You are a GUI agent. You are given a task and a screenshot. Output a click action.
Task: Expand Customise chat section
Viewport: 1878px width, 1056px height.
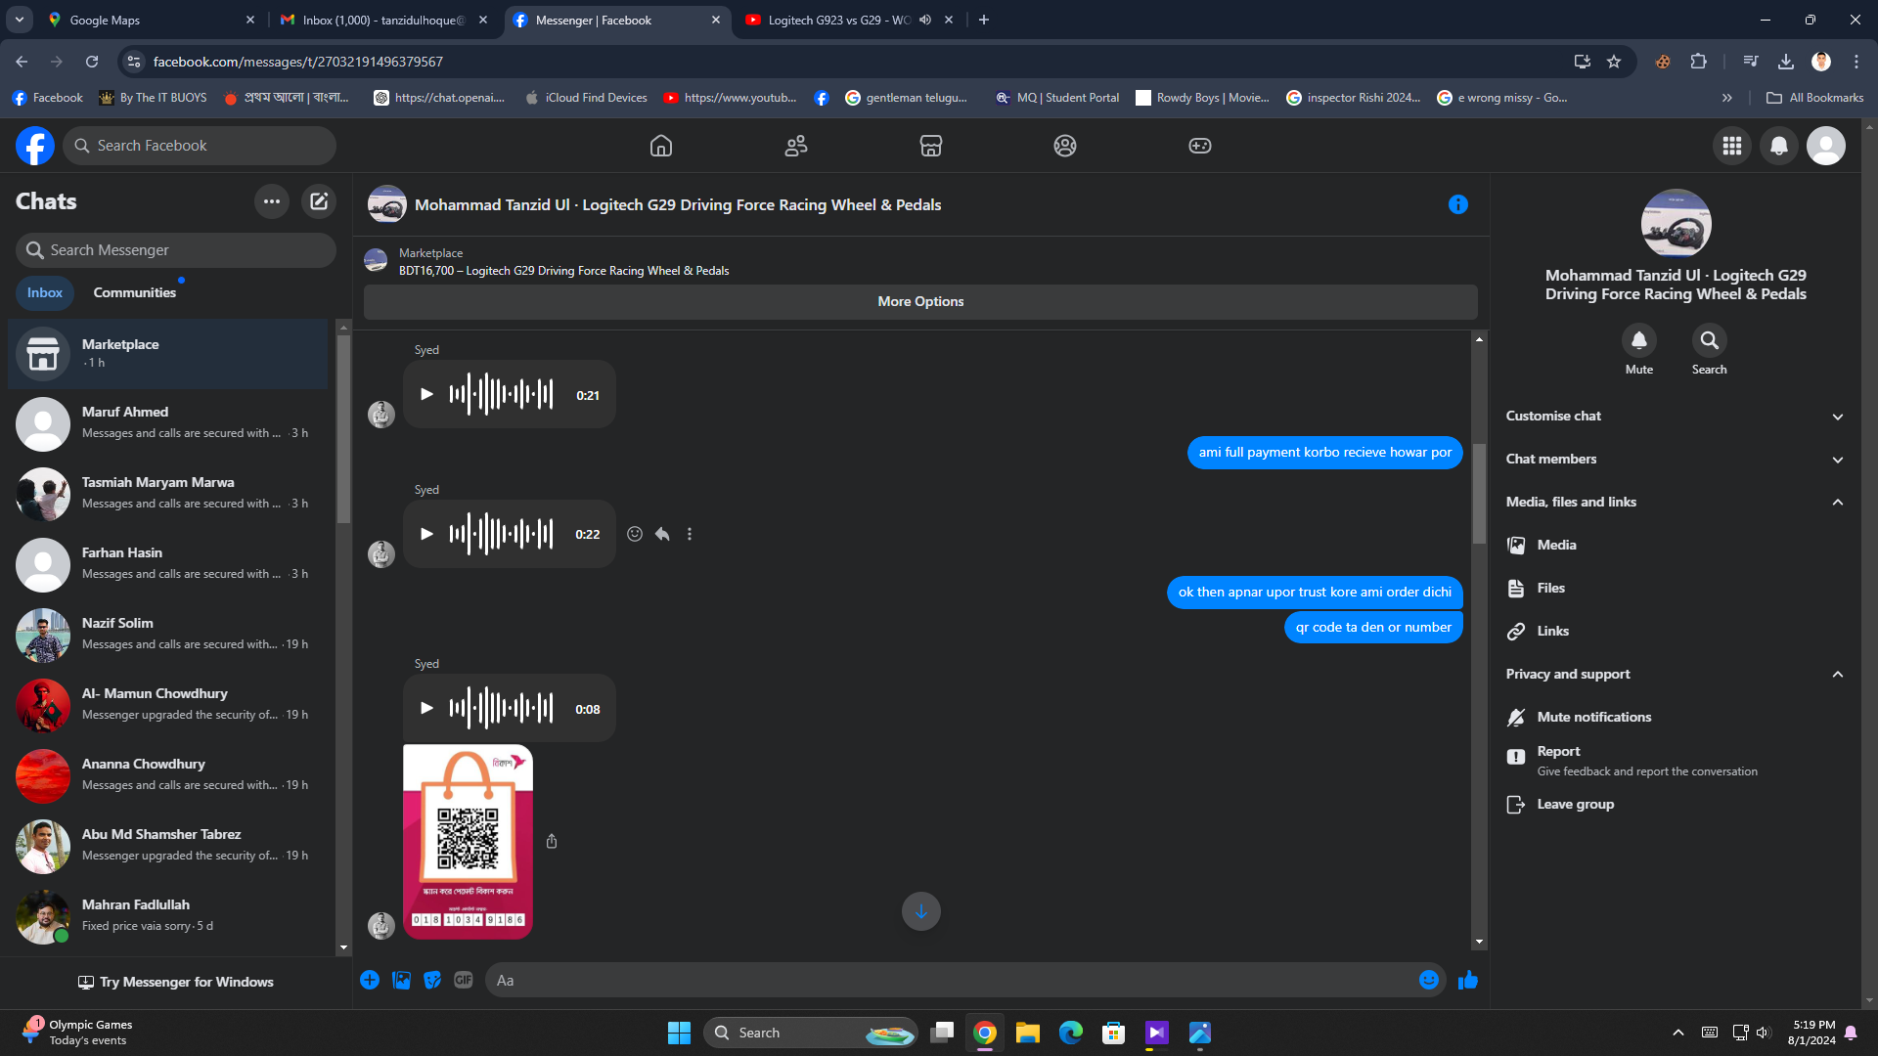tap(1676, 417)
